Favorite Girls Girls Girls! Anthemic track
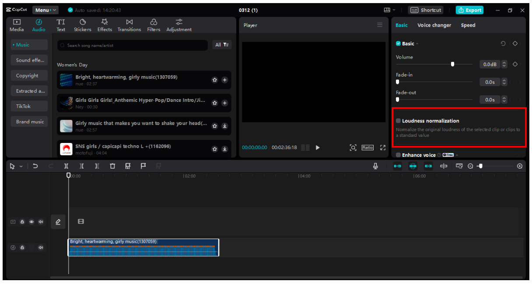 pyautogui.click(x=215, y=103)
